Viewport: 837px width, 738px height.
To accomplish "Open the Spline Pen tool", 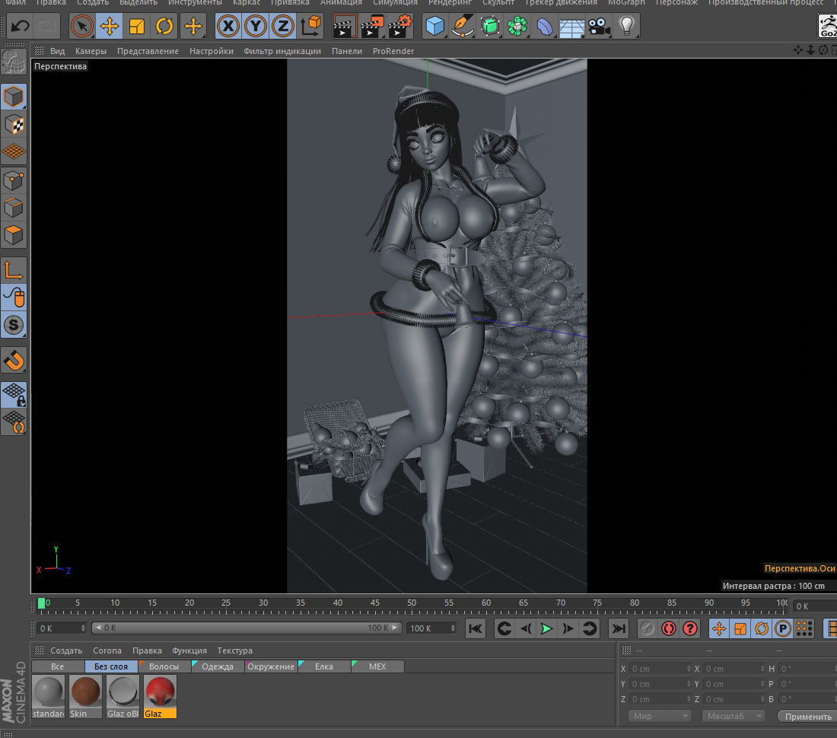I will pos(463,26).
